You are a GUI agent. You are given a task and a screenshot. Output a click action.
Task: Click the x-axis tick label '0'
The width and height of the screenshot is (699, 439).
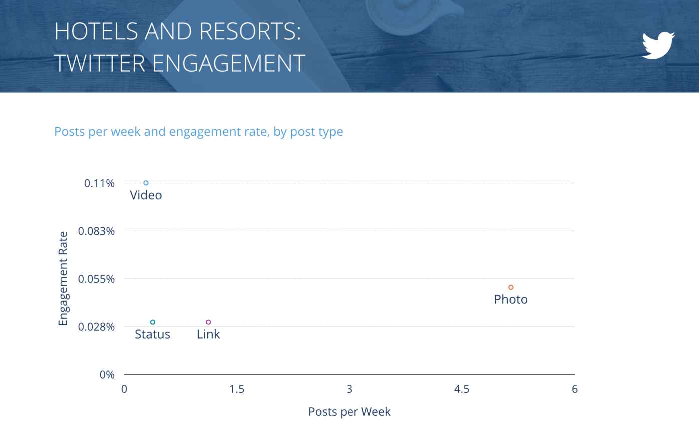pyautogui.click(x=124, y=389)
